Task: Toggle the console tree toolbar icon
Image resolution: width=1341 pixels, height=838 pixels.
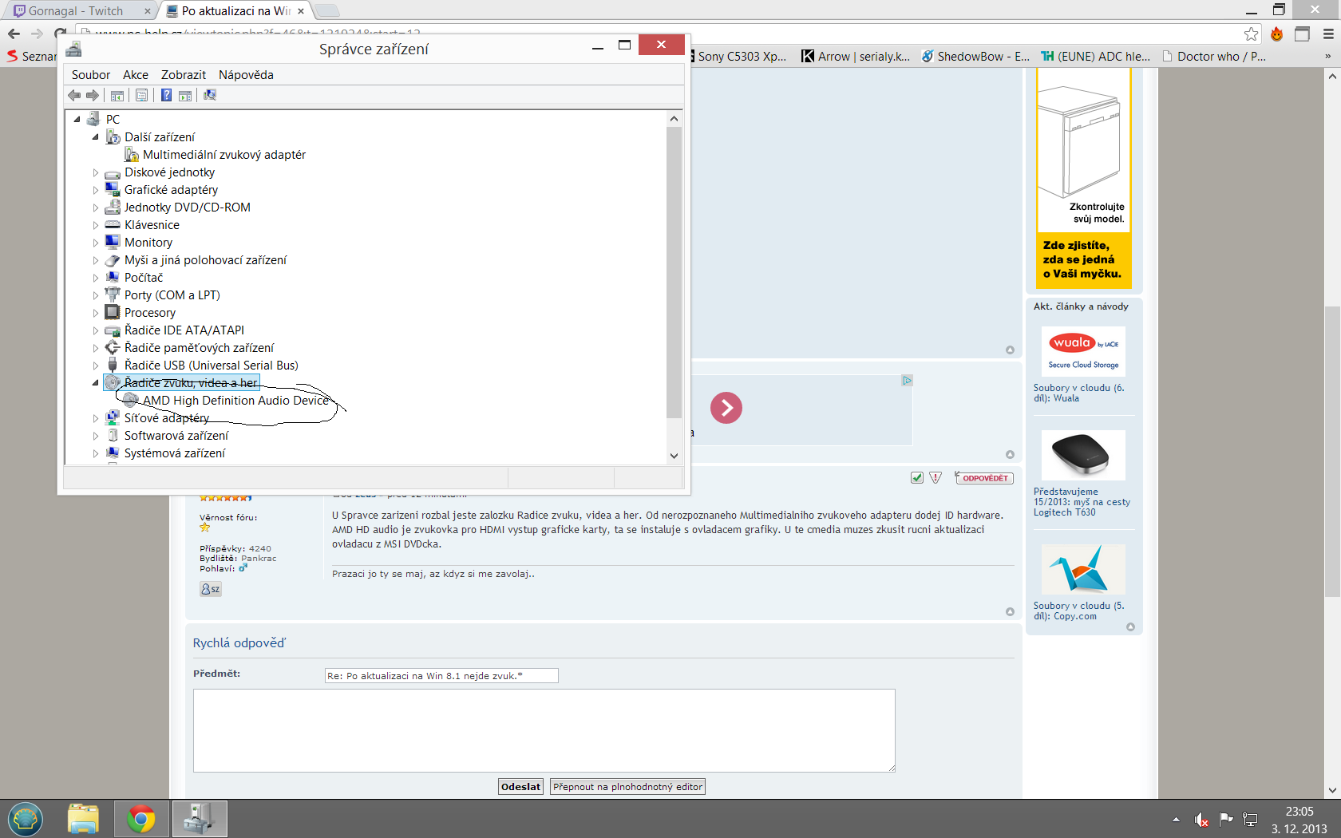Action: click(x=117, y=96)
